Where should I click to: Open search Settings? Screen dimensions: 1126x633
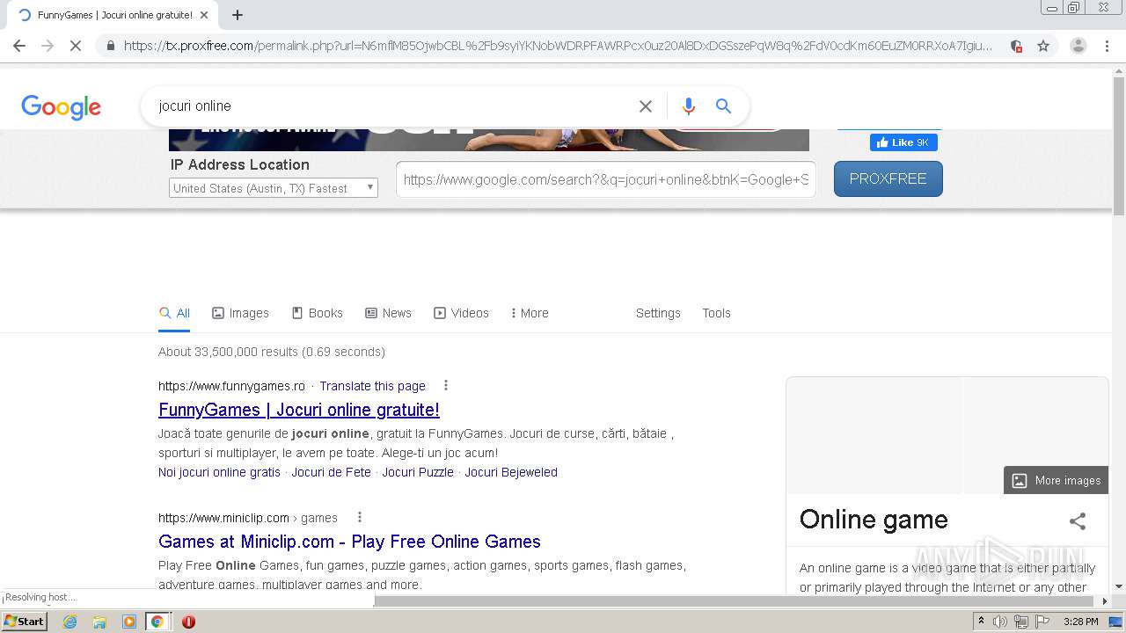click(x=658, y=313)
